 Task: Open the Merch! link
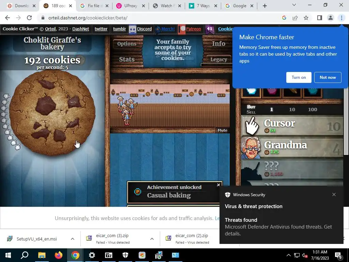(x=168, y=29)
